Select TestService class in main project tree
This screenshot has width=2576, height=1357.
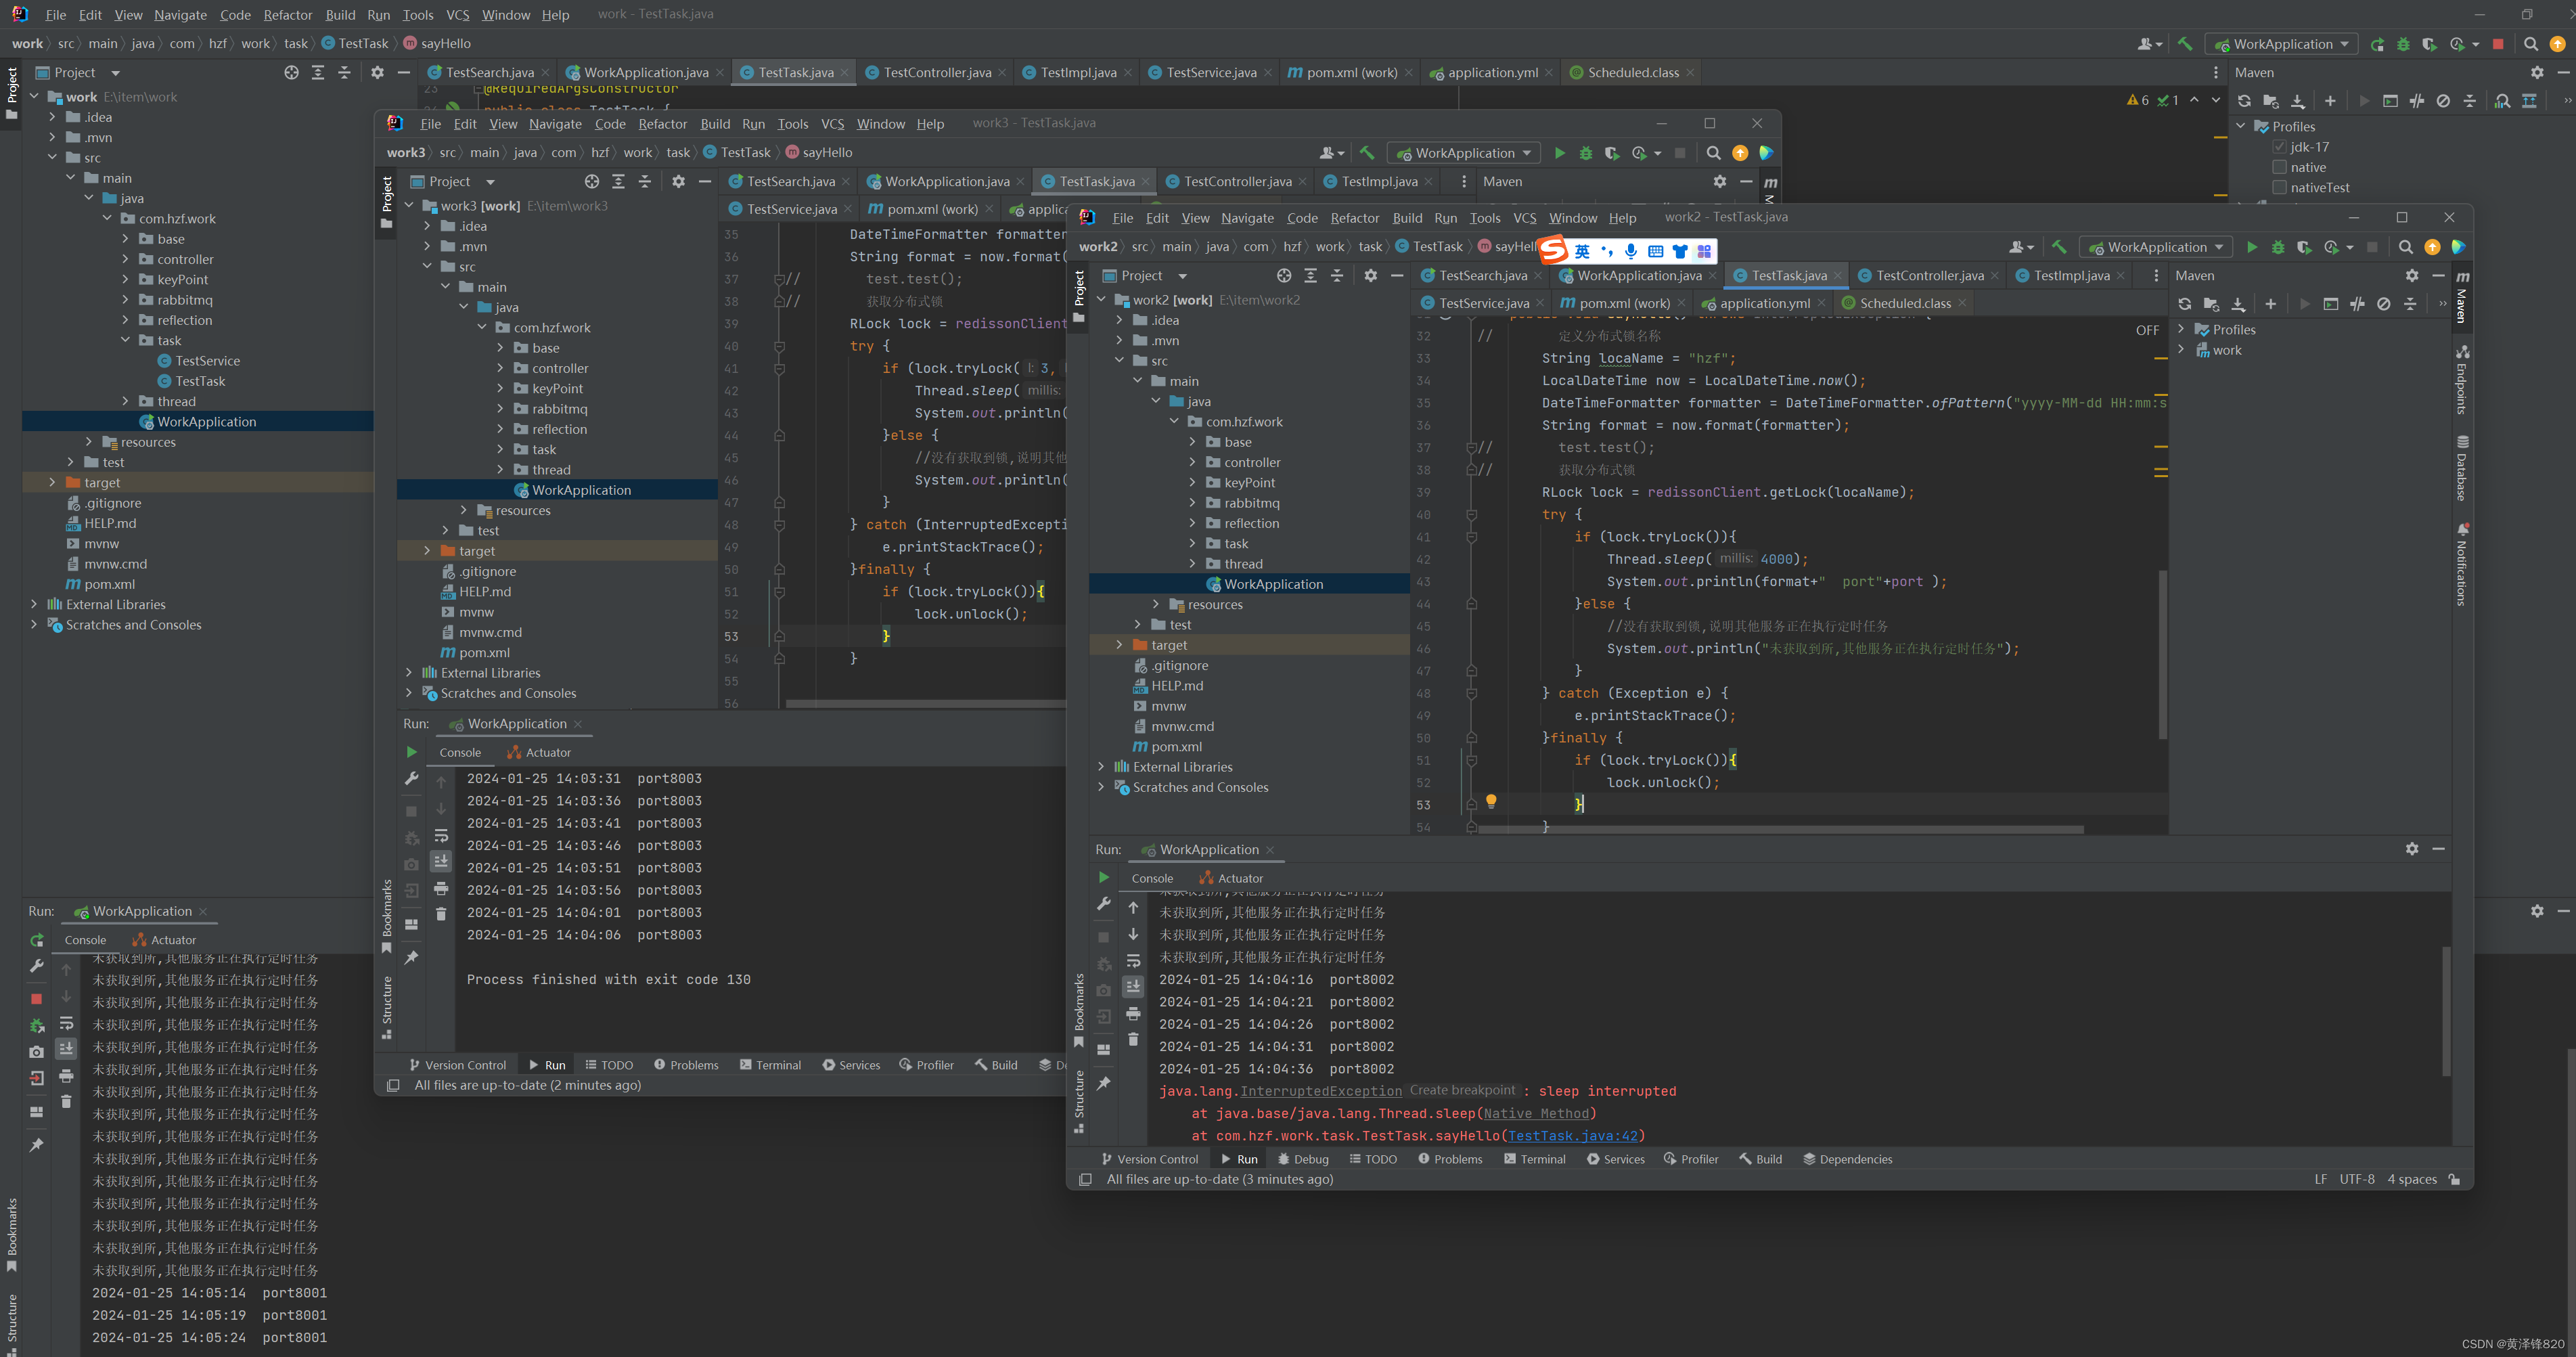pyautogui.click(x=207, y=361)
